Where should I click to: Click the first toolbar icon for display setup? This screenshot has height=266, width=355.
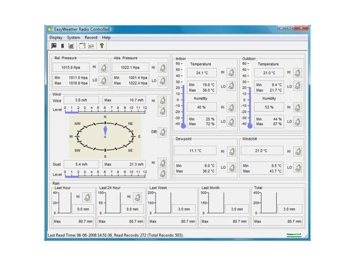tap(54, 46)
